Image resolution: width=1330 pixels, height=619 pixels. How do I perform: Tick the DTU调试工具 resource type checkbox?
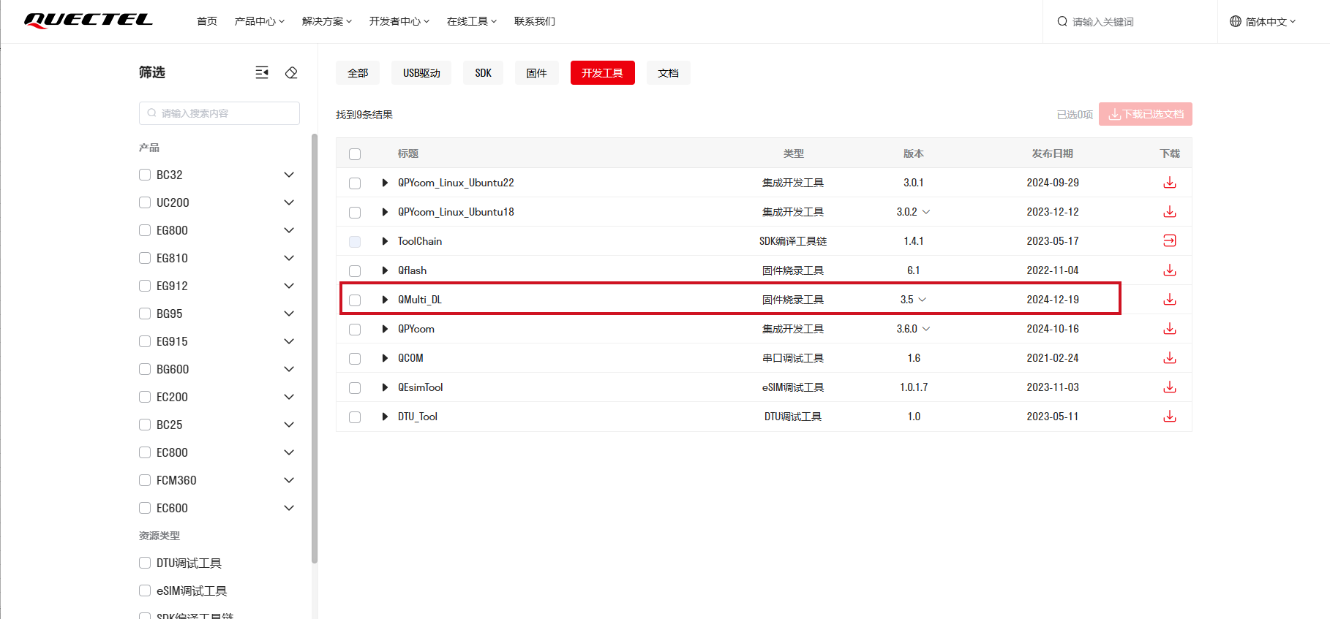pos(145,563)
